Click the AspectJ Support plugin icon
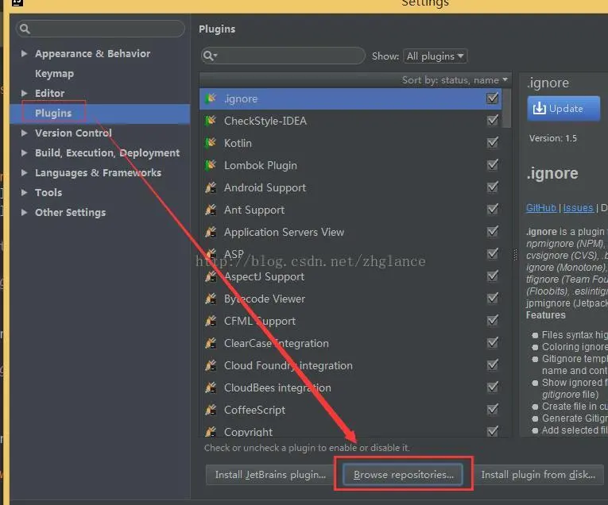This screenshot has height=505, width=608. [211, 276]
